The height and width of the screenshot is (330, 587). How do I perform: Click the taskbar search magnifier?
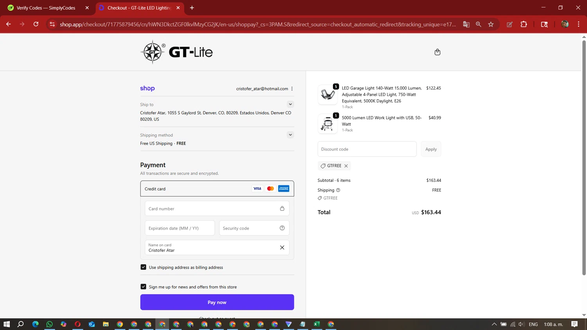[x=21, y=324]
